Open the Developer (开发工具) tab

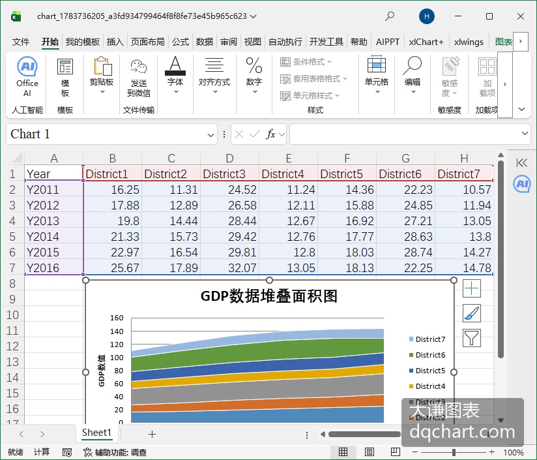point(327,42)
